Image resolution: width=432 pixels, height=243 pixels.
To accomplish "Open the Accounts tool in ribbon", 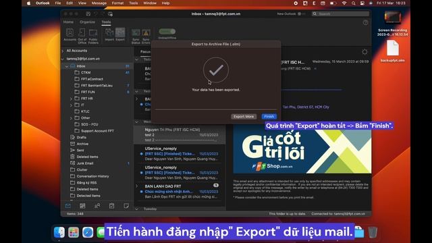I will point(70,35).
